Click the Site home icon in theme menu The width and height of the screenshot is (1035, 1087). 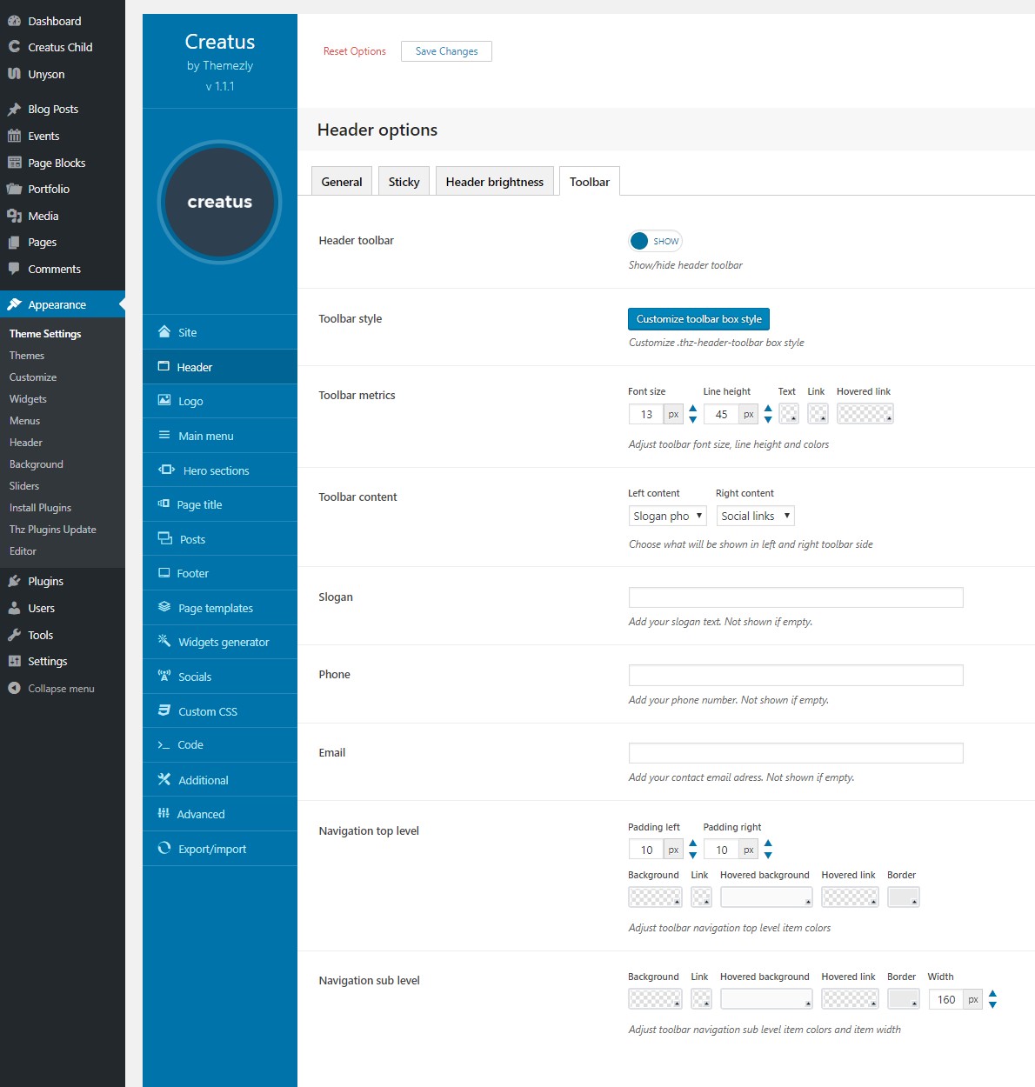pyautogui.click(x=164, y=332)
